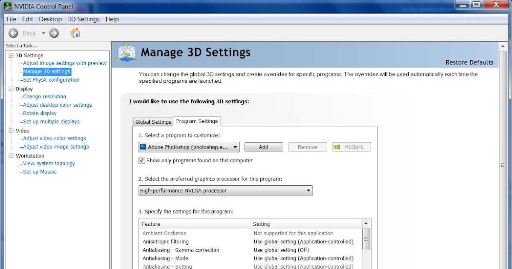Image resolution: width=512 pixels, height=269 pixels.
Task: Switch to Global Settings tab
Action: tap(153, 122)
